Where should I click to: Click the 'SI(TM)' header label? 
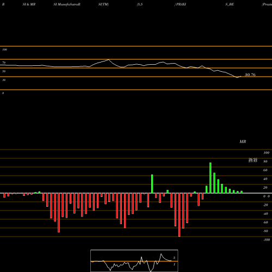[x=103, y=4]
